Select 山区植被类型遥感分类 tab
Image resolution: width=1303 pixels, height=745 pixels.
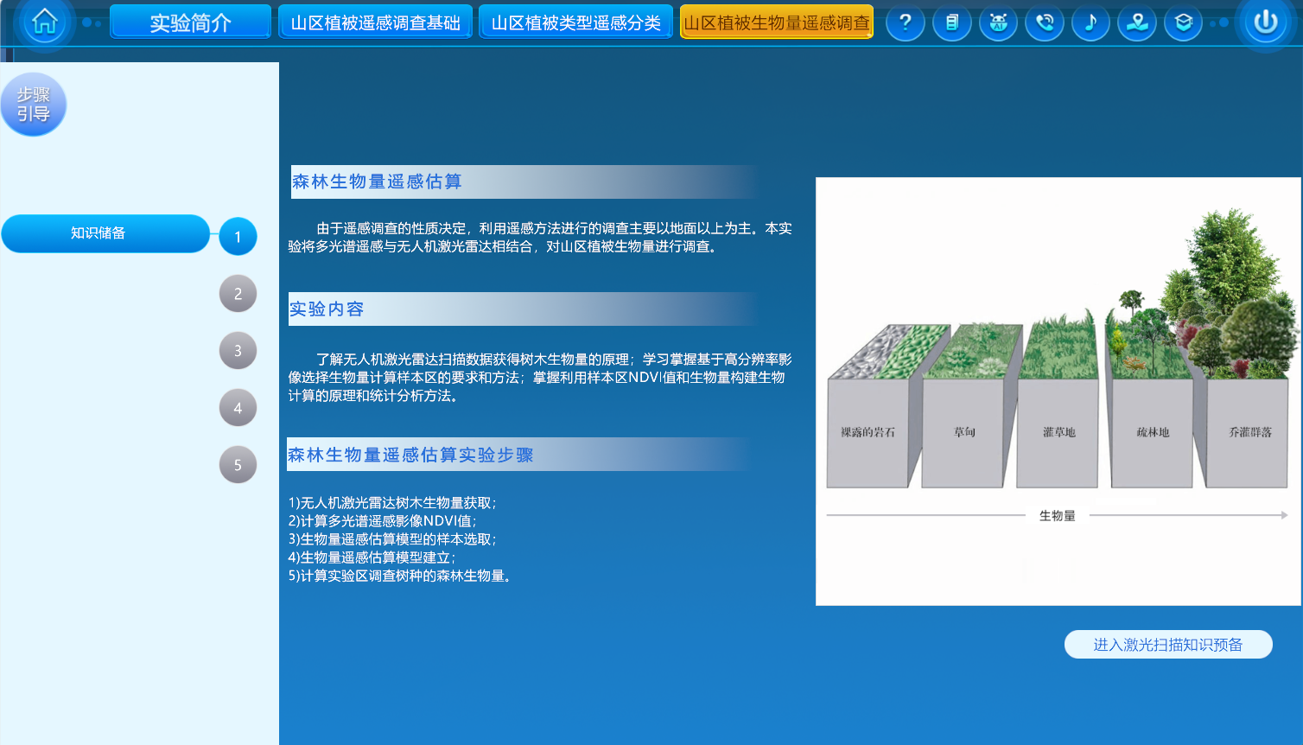575,22
